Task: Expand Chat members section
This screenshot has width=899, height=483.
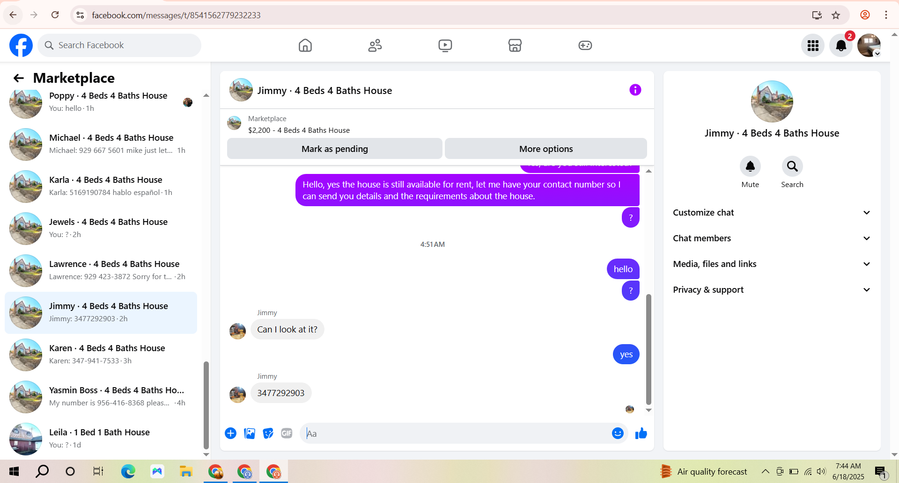Action: [772, 238]
